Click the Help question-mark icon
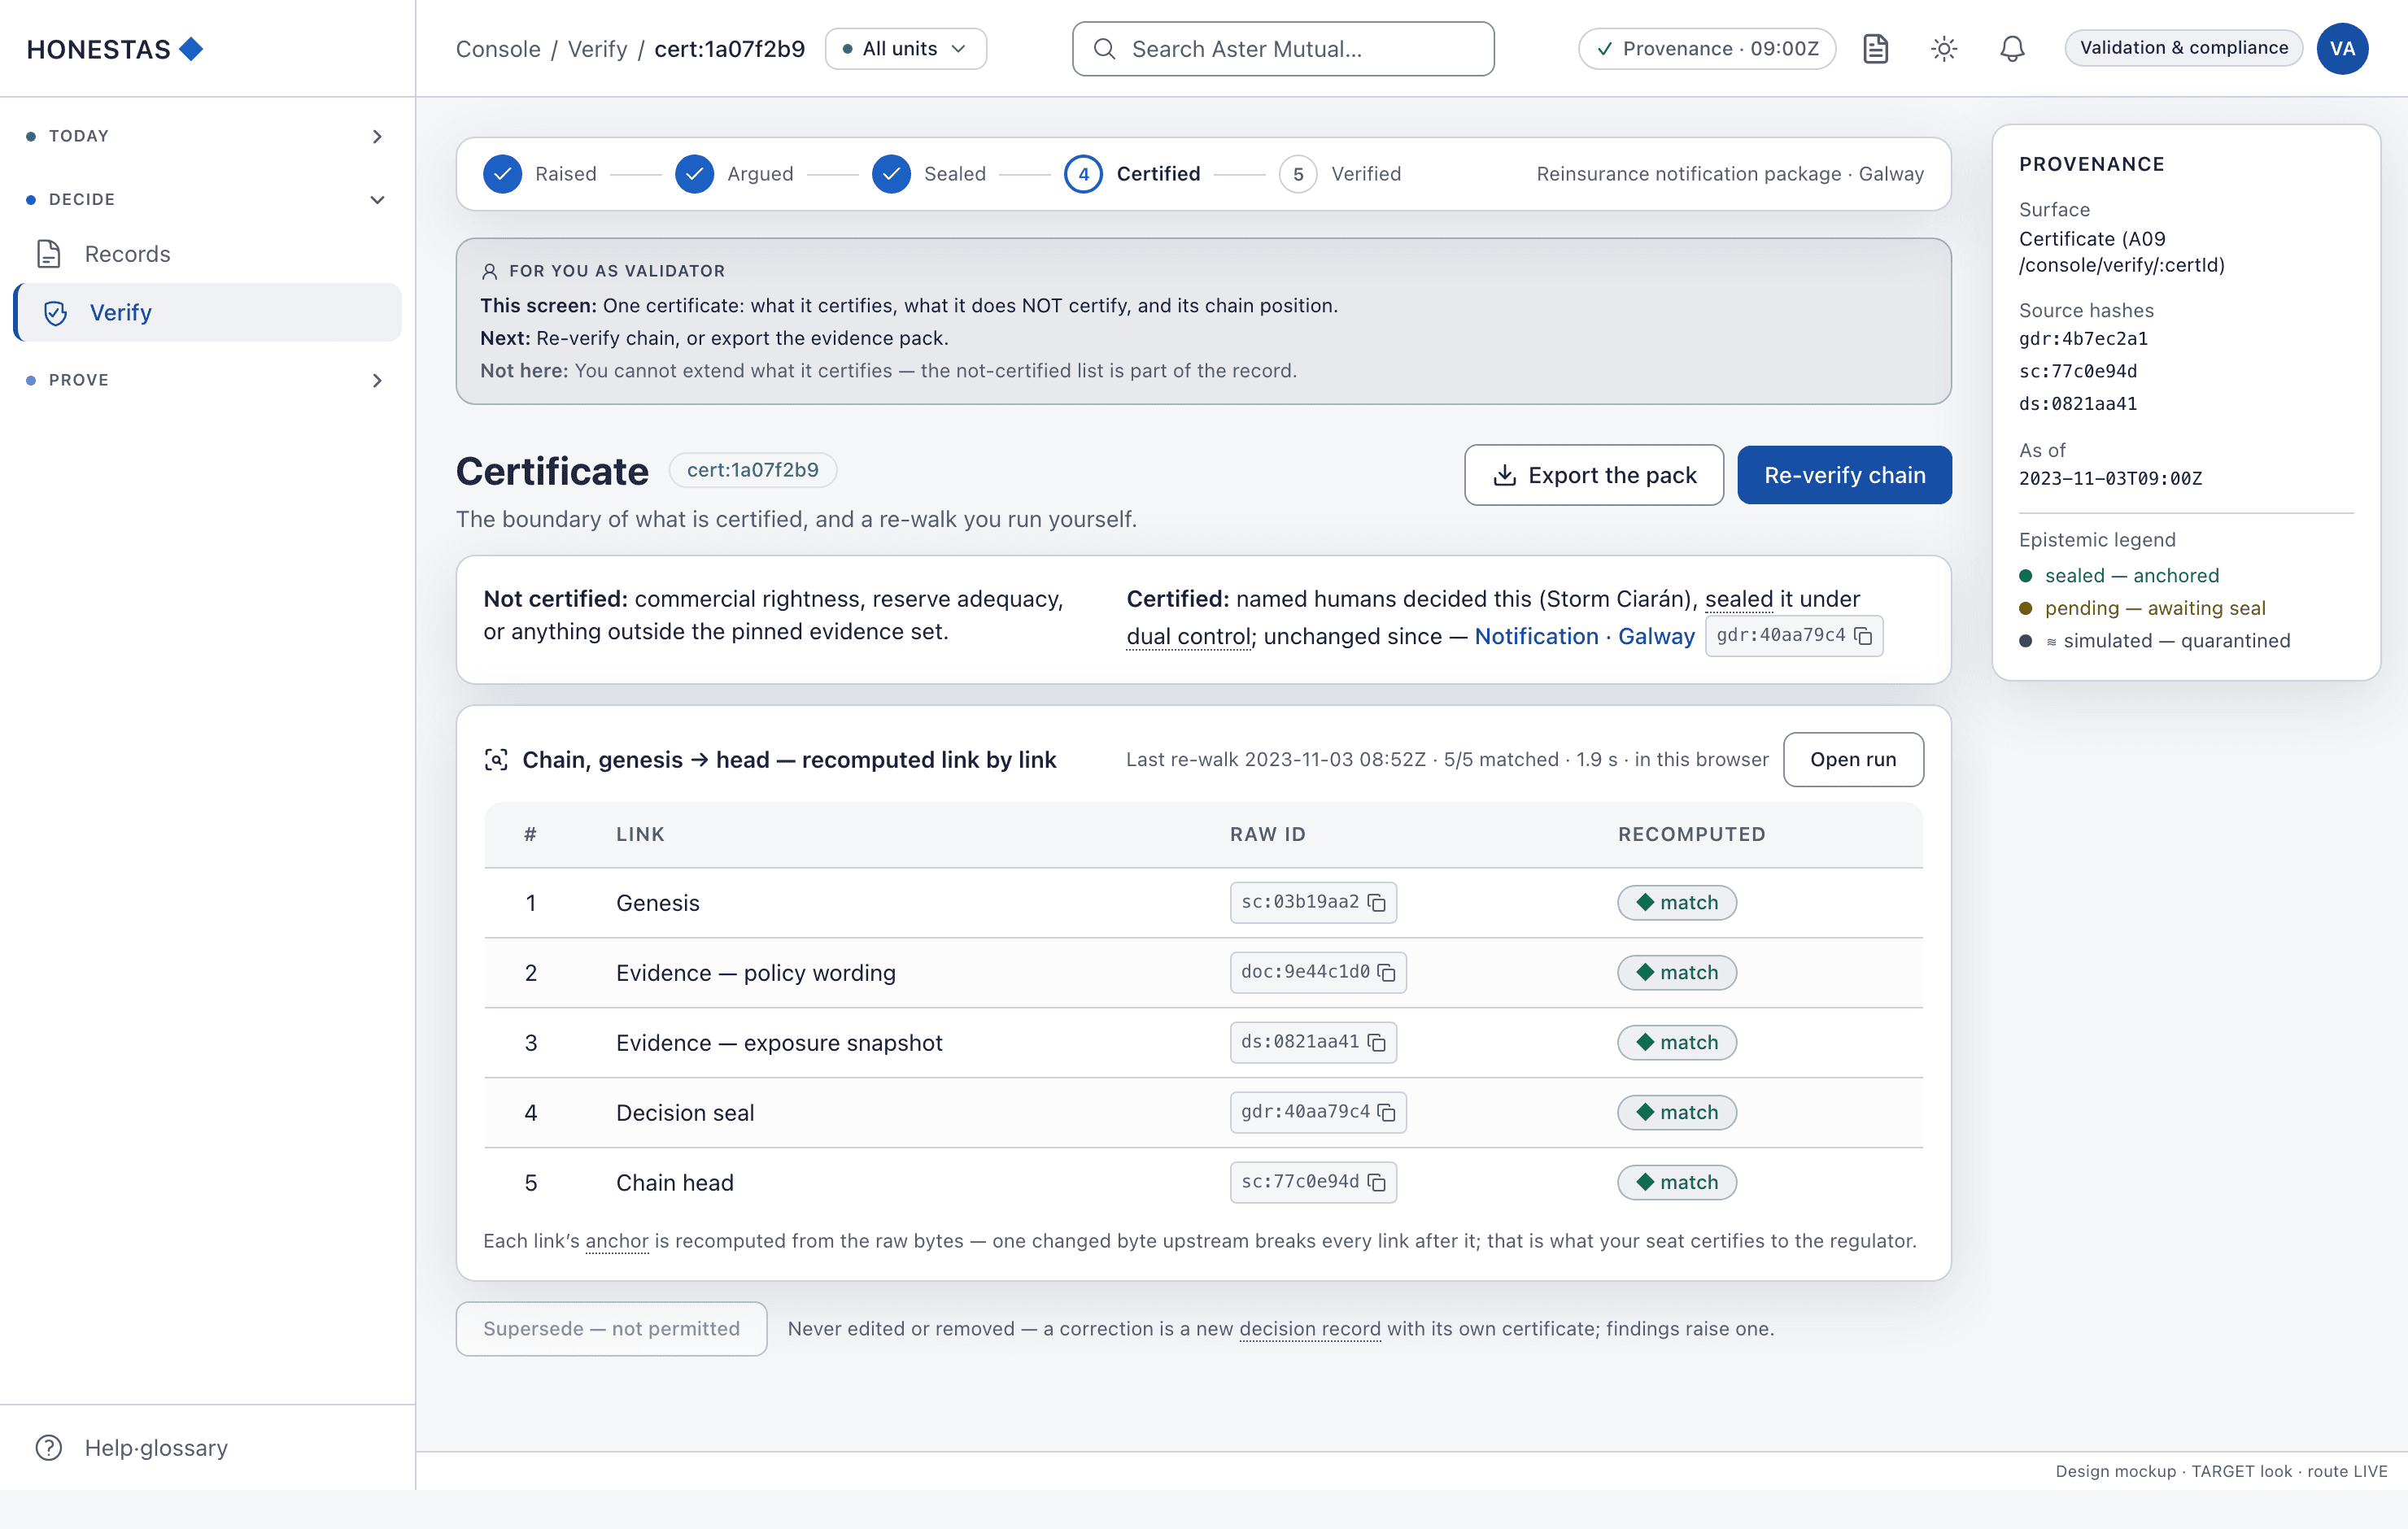Viewport: 2408px width, 1529px height. [49, 1447]
